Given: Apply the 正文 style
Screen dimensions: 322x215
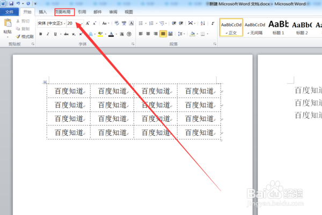Looking at the screenshot, I should tap(231, 27).
